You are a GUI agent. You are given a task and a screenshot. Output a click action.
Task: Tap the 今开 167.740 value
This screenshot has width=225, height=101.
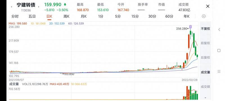tap(123, 10)
